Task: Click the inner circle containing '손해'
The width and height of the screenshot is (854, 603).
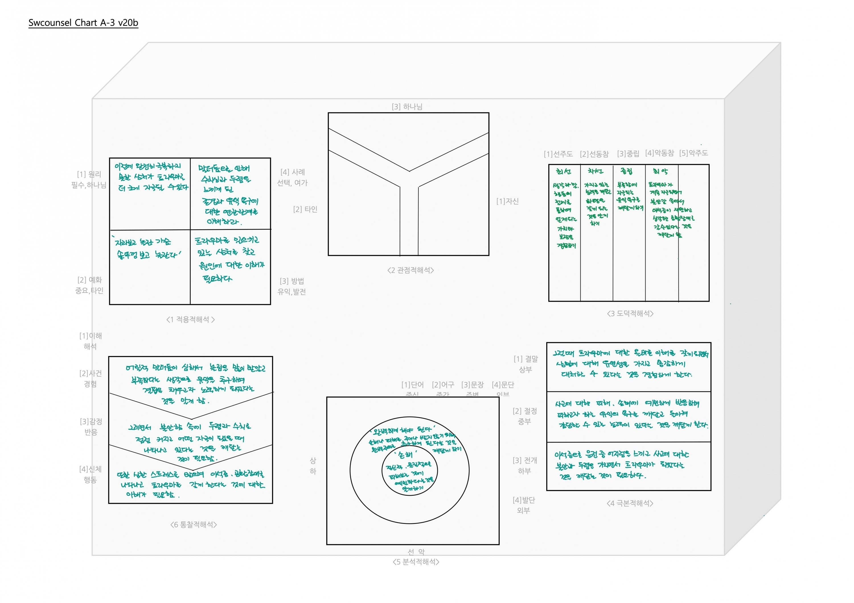Action: pyautogui.click(x=410, y=471)
